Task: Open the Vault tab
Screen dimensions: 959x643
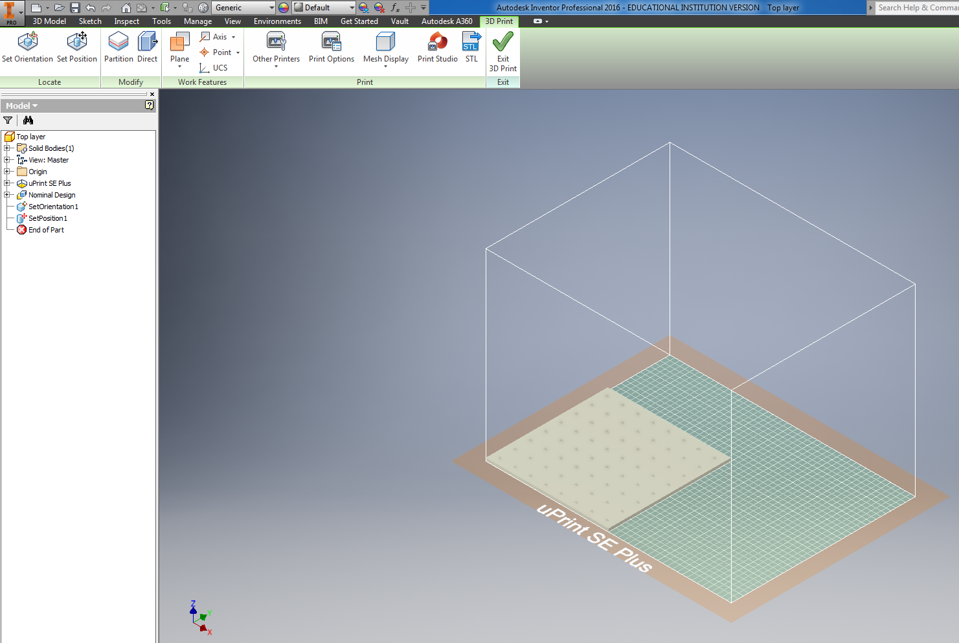Action: point(400,21)
